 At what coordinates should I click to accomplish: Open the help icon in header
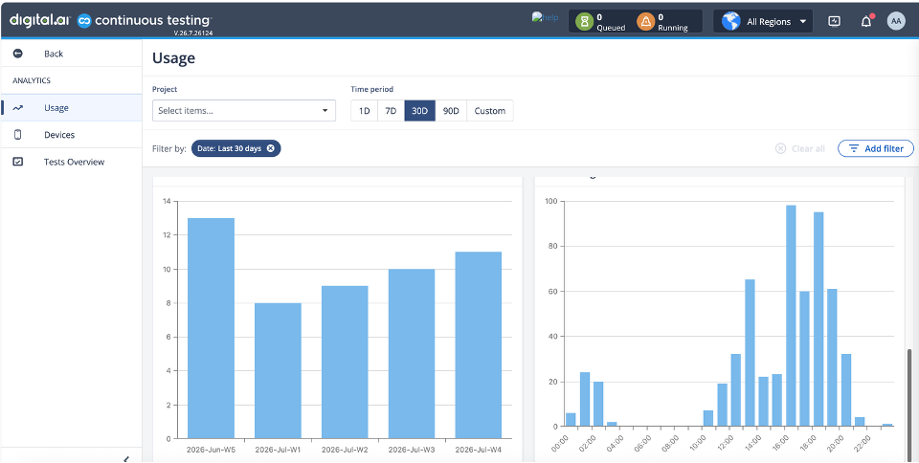click(x=545, y=17)
